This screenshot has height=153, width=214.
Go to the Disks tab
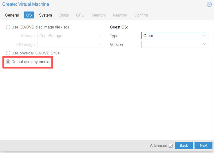64,15
